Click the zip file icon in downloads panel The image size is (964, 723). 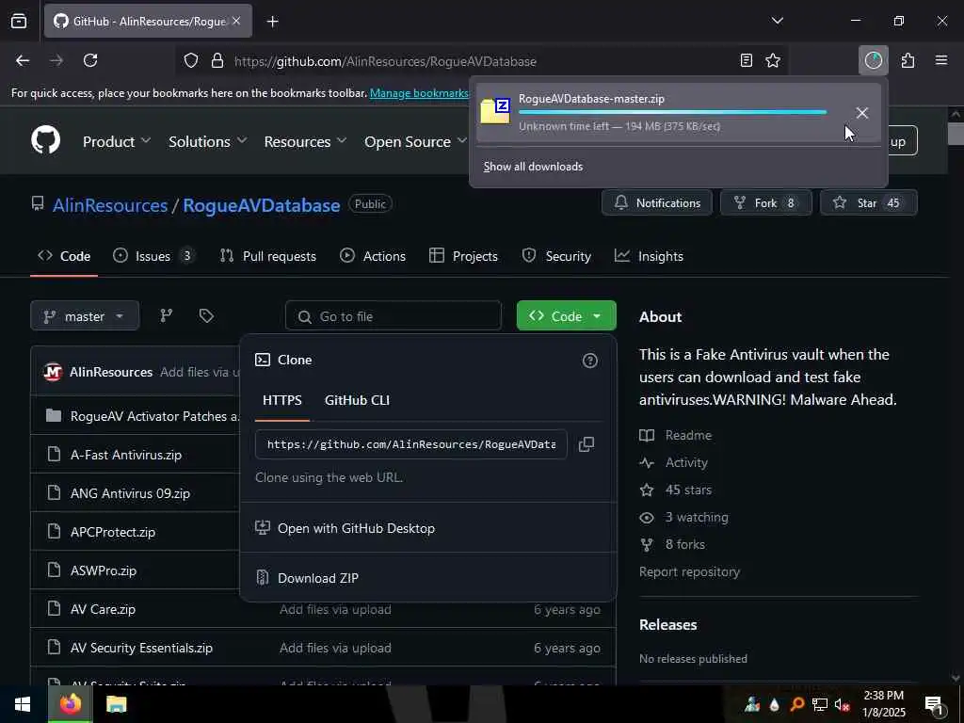[x=495, y=111]
